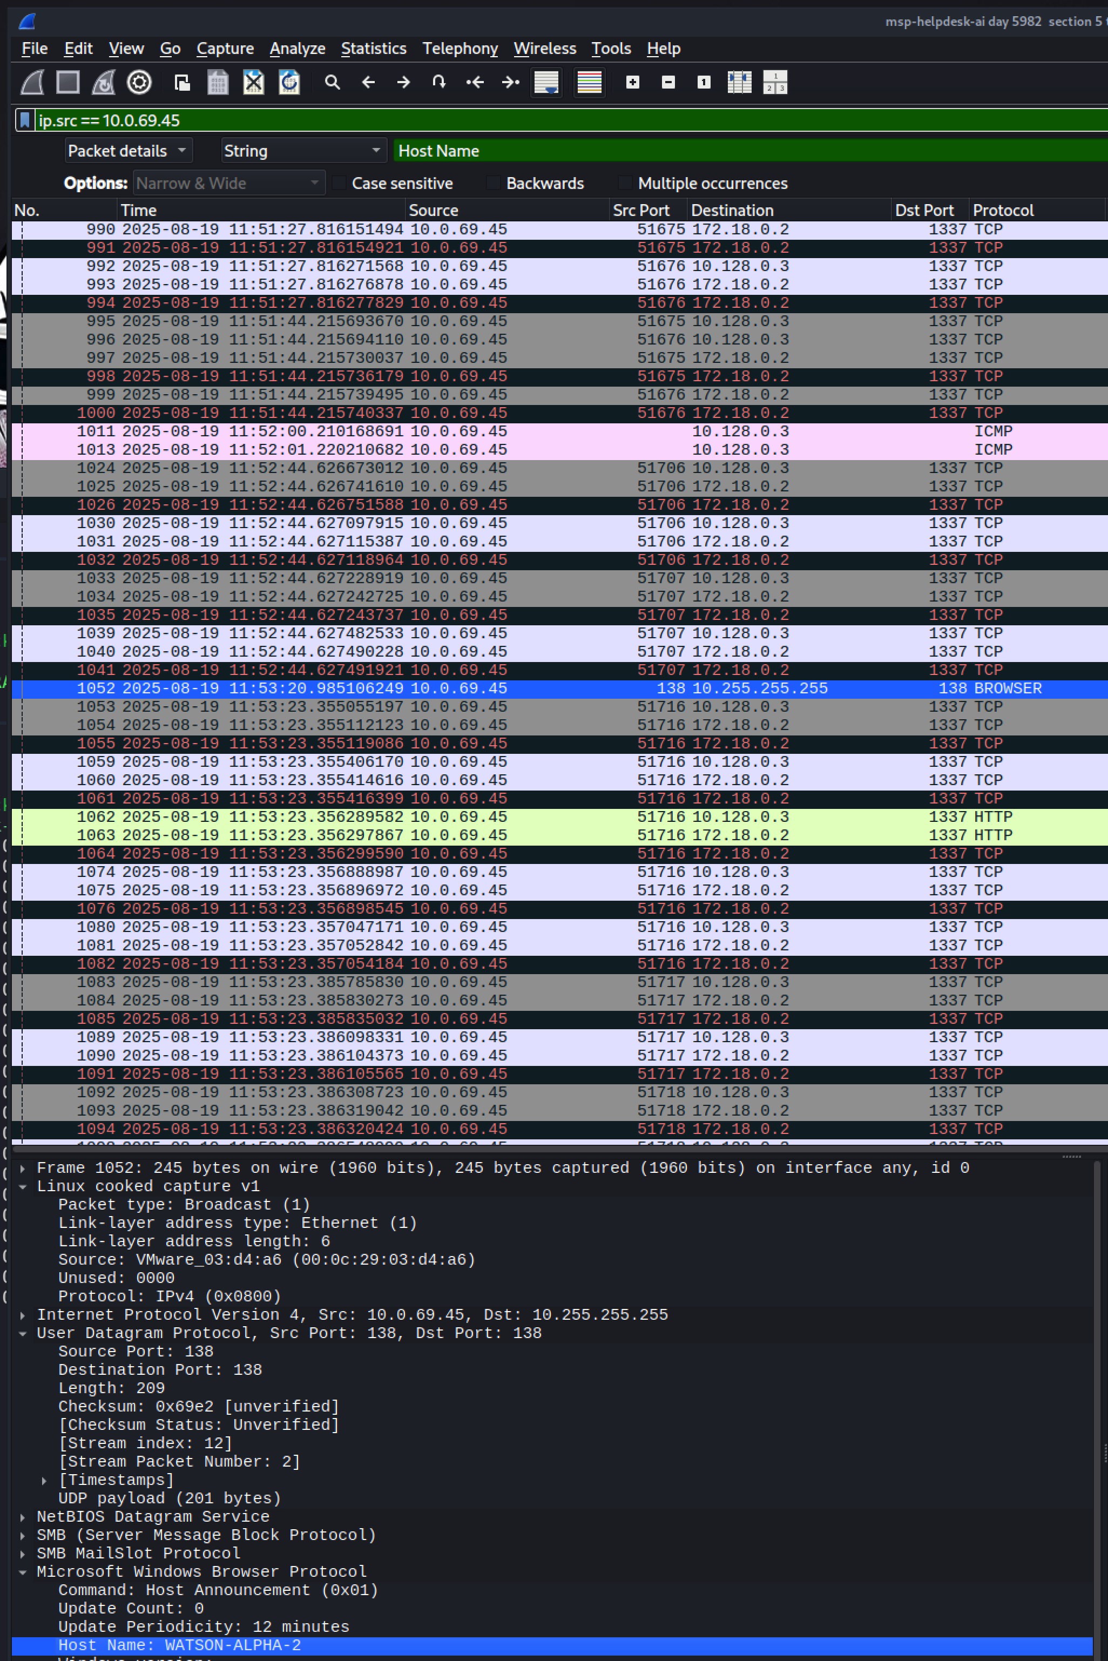Expand the NetBIOS Datagram Service node
The height and width of the screenshot is (1661, 1108).
[23, 1517]
